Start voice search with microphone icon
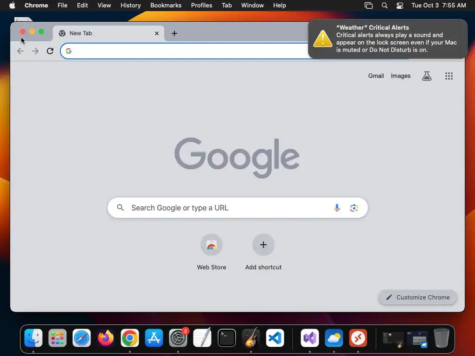This screenshot has height=356, width=475. point(337,208)
